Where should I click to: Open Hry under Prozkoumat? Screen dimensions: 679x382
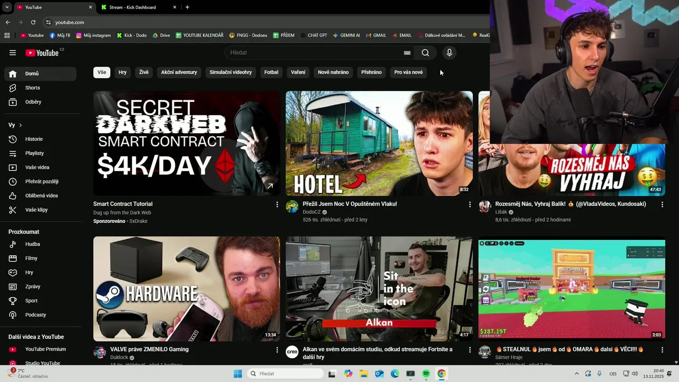click(x=40, y=272)
